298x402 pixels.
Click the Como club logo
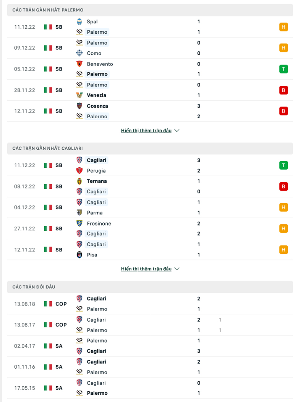79,53
